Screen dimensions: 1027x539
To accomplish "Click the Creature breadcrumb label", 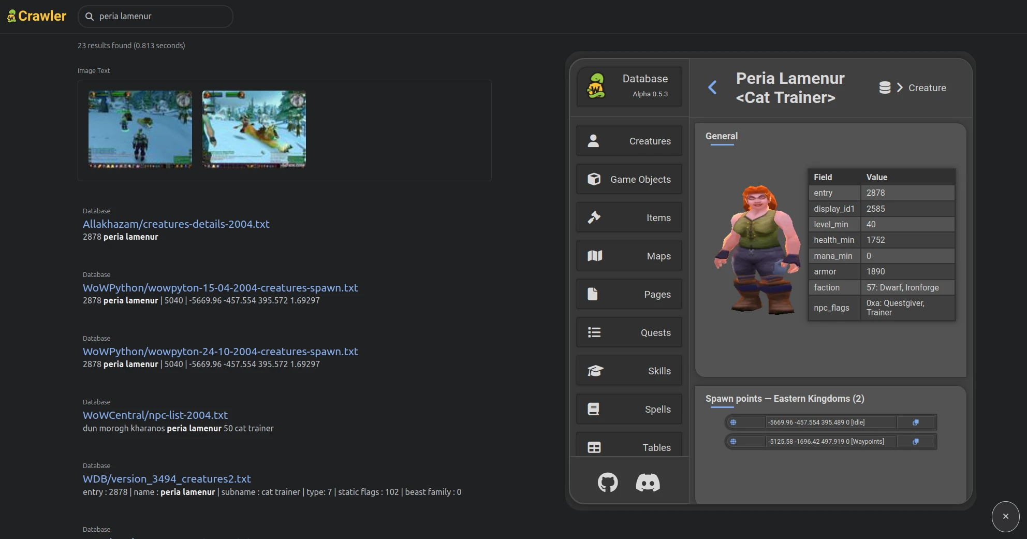I will coord(927,88).
